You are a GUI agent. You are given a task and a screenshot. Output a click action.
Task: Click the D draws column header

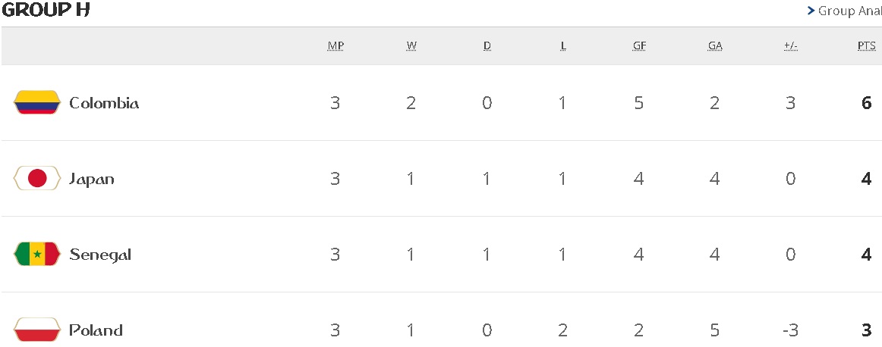[487, 45]
